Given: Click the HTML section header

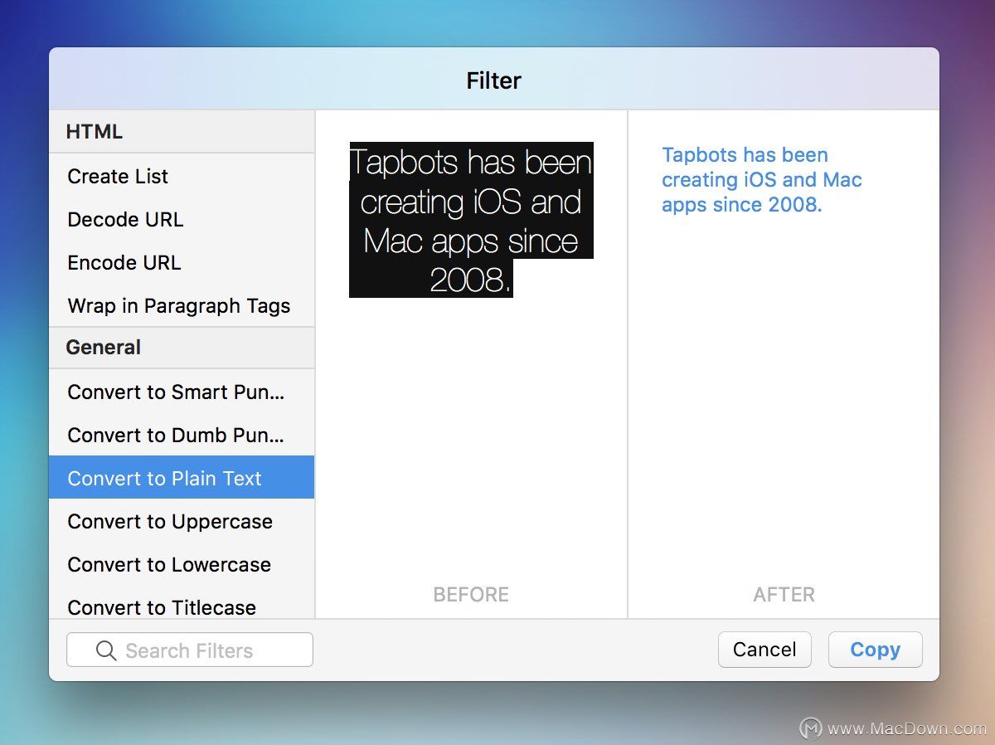Looking at the screenshot, I should pyautogui.click(x=182, y=132).
